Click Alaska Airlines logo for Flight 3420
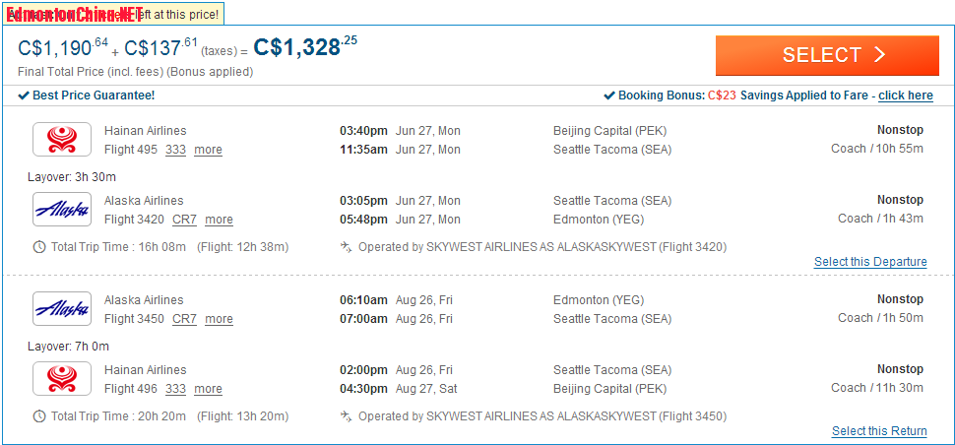The image size is (955, 445). point(61,210)
